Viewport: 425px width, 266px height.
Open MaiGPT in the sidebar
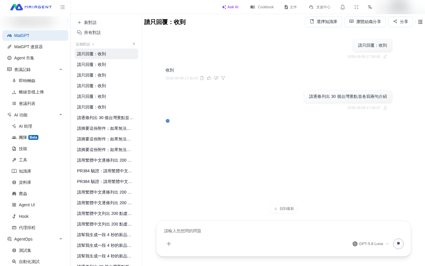35,35
